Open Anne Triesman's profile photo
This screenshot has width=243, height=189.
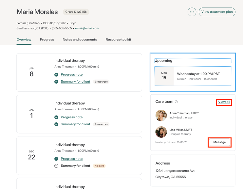[x=161, y=115]
